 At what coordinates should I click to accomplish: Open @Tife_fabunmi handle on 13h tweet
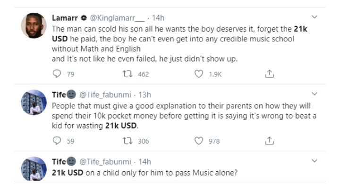point(105,95)
